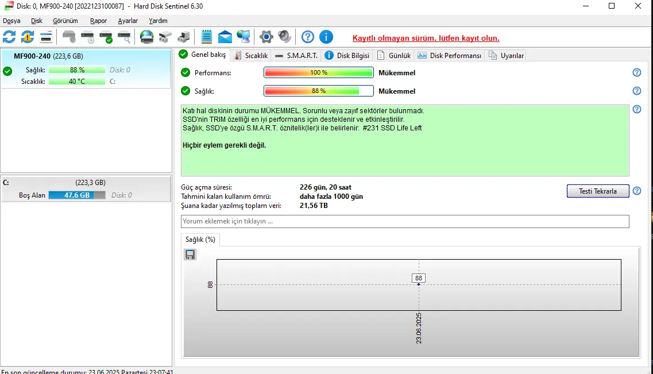Click the '21,56 TB' total written value
Image resolution: width=653 pixels, height=374 pixels.
click(314, 206)
